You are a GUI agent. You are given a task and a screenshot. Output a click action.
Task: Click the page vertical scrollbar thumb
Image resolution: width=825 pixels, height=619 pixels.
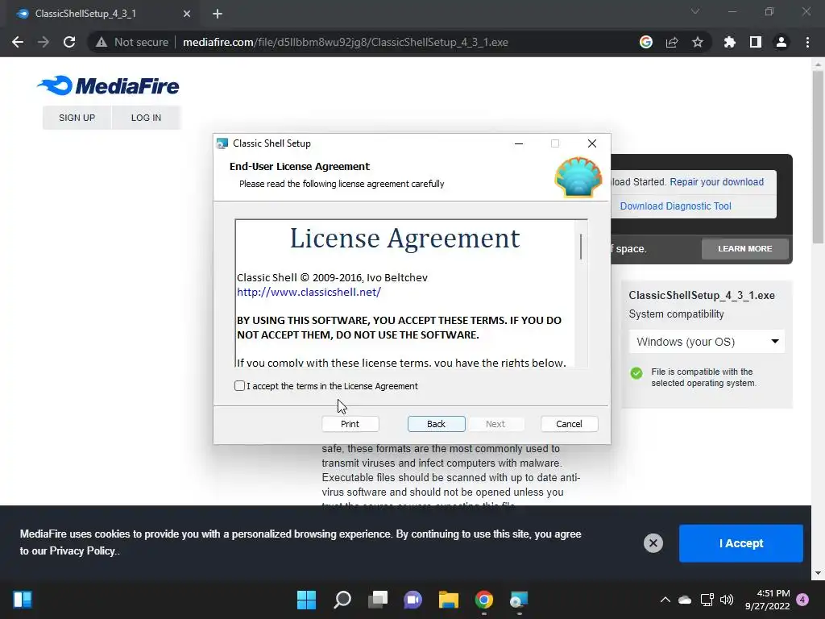tap(818, 158)
